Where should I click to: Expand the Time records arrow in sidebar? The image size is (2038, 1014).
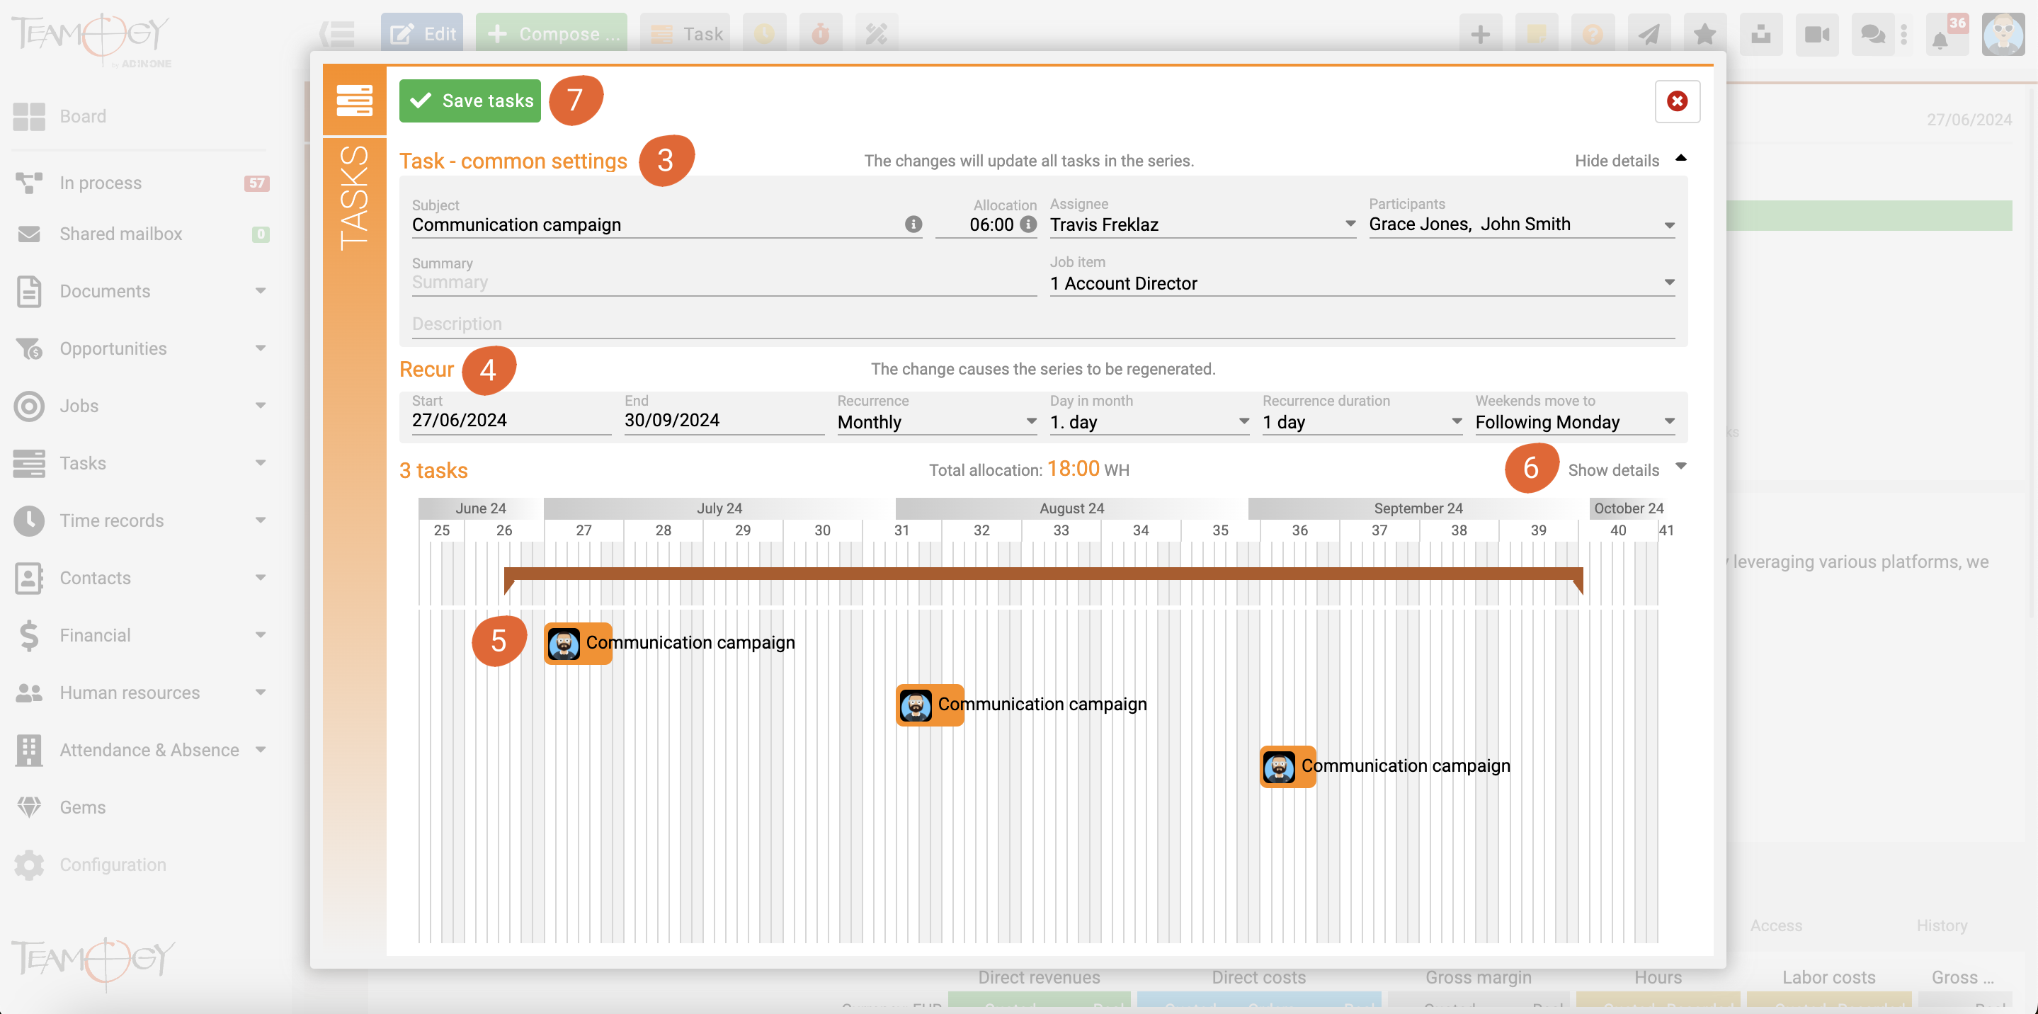coord(261,520)
